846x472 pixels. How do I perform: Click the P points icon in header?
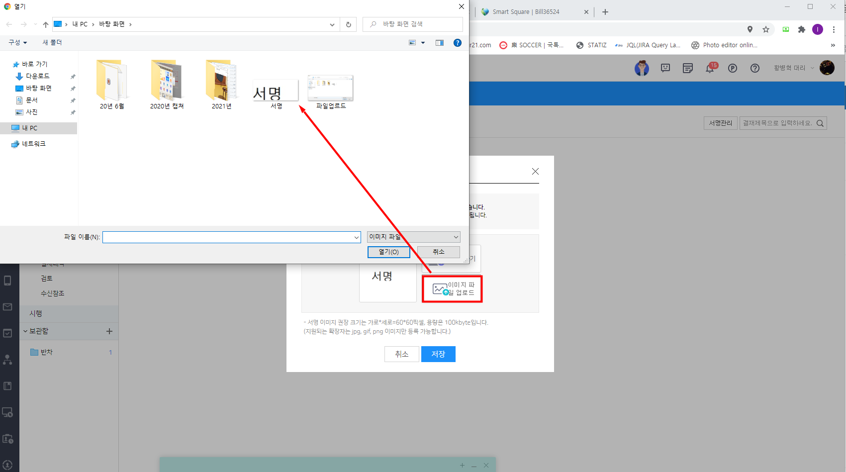point(732,69)
